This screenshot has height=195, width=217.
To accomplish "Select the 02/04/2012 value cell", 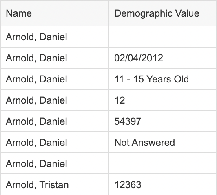I will click(x=163, y=58).
